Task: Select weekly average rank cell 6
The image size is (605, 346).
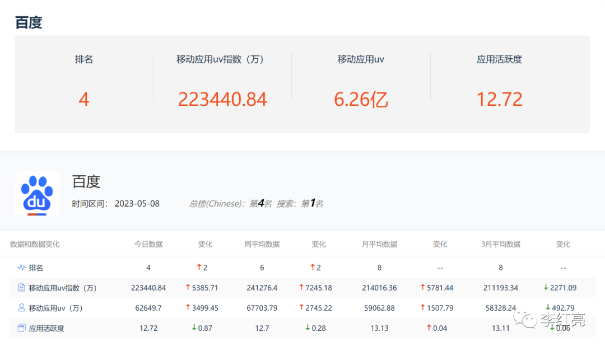Action: 262,268
